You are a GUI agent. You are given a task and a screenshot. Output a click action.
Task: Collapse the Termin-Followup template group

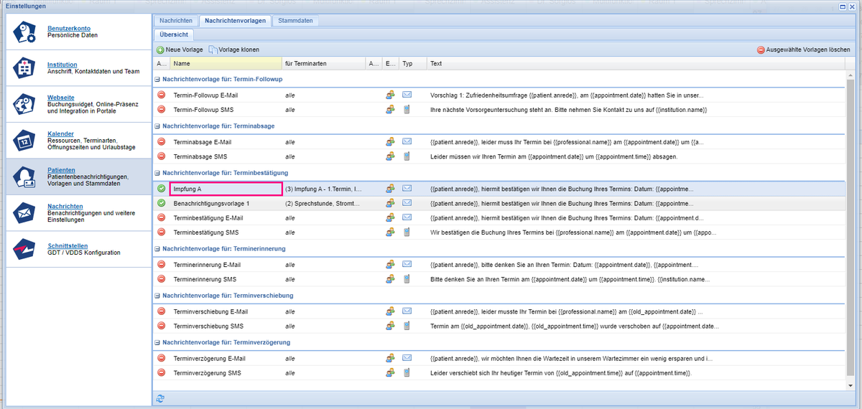pyautogui.click(x=158, y=79)
